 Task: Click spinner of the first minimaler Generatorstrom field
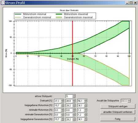[x=62, y=115]
